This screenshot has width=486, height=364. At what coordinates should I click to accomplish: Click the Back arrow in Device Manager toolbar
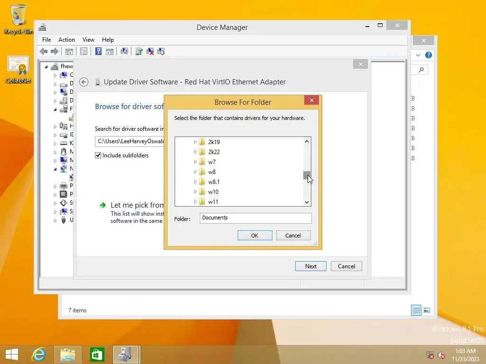point(44,51)
